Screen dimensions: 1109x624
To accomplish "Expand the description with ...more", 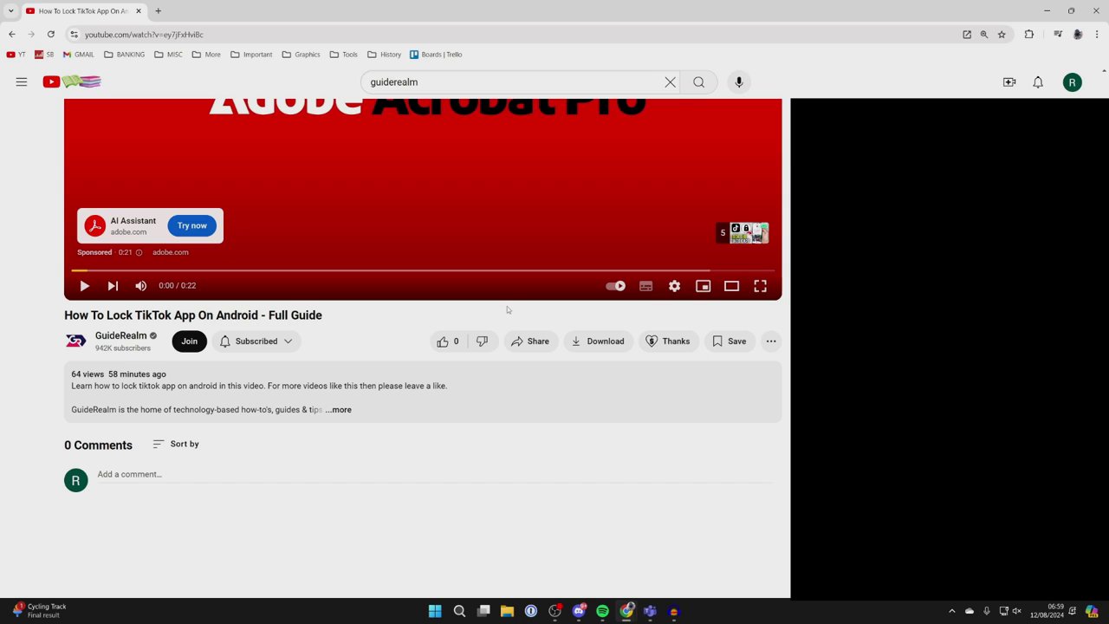I will coord(338,409).
